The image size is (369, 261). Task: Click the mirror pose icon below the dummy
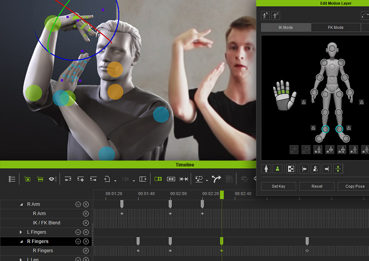click(315, 169)
